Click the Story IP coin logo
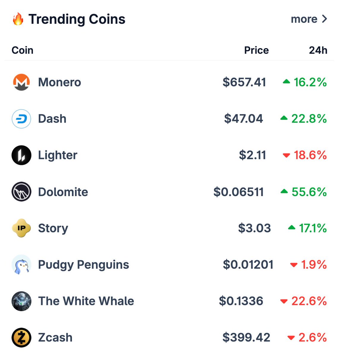Viewport: 338px width, 356px height. (21, 228)
